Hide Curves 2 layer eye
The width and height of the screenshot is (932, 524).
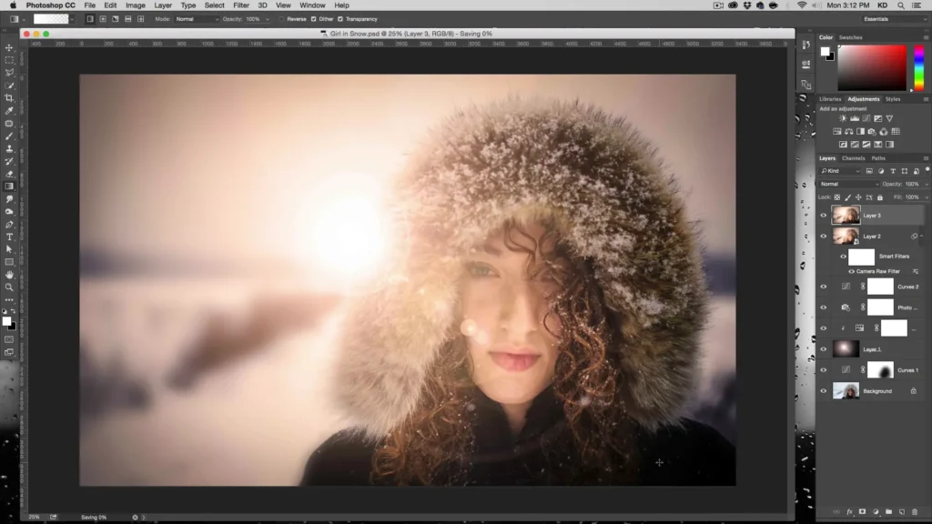point(824,287)
